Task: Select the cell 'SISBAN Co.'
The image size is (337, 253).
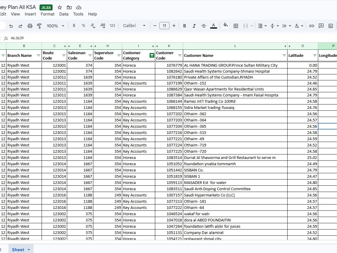Action: pos(235,170)
